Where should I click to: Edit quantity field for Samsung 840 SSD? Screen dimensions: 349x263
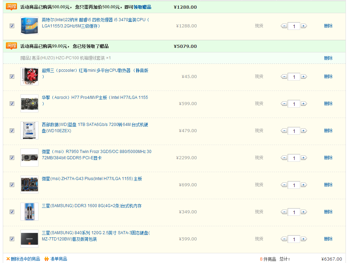(x=294, y=239)
